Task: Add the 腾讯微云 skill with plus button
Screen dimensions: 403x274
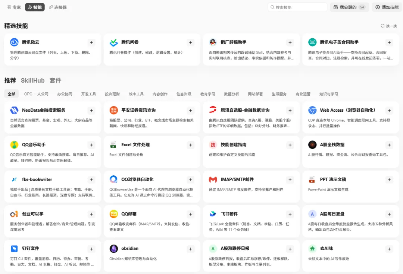Action: (91, 42)
